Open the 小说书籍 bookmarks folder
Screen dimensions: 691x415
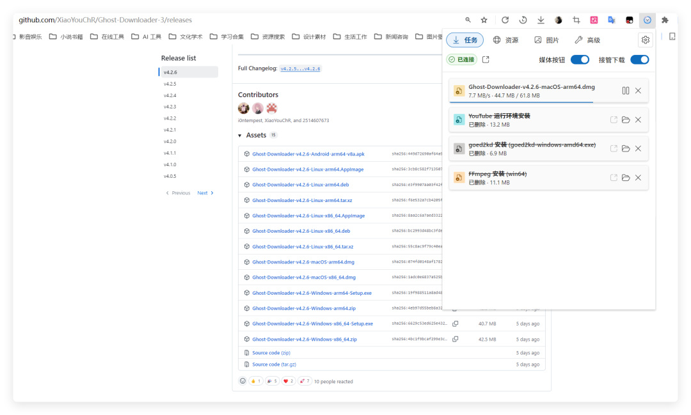[66, 36]
